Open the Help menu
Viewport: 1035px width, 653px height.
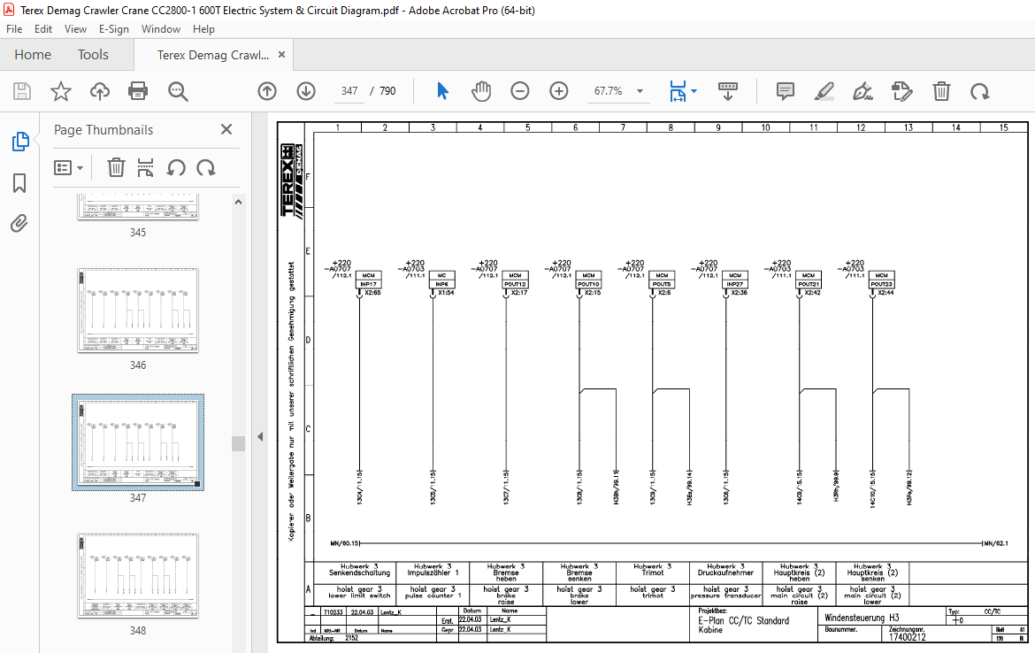tap(203, 29)
